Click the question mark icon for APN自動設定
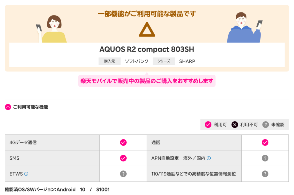 point(265,158)
